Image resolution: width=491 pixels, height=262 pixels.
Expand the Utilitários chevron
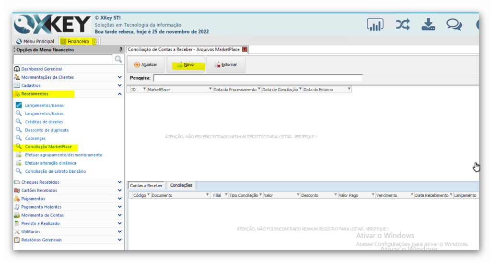point(119,232)
